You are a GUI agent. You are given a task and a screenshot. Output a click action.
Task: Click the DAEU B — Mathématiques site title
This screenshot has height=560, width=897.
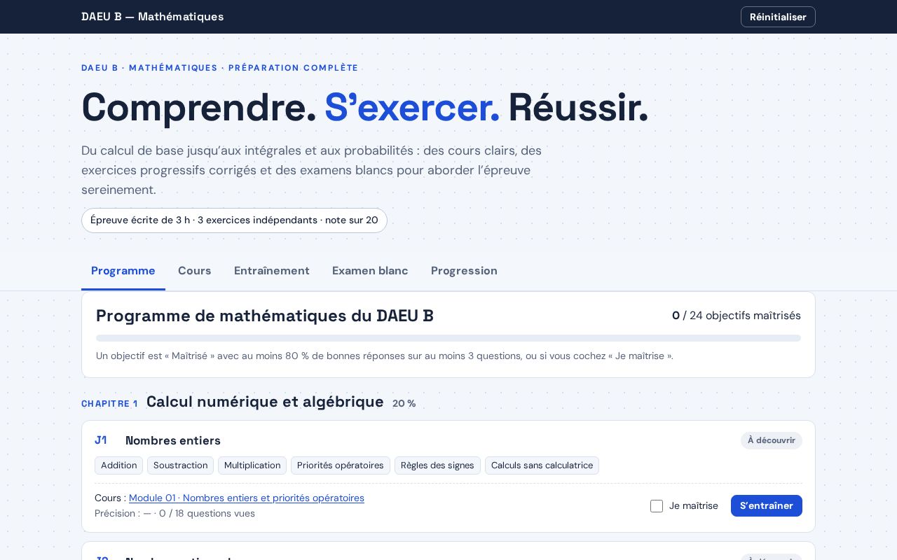(x=153, y=17)
